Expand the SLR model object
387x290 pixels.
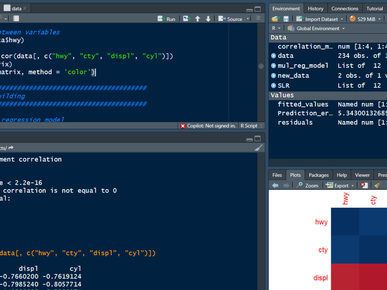(273, 85)
